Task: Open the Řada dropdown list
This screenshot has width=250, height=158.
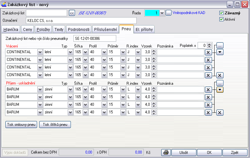Action: 162,13
